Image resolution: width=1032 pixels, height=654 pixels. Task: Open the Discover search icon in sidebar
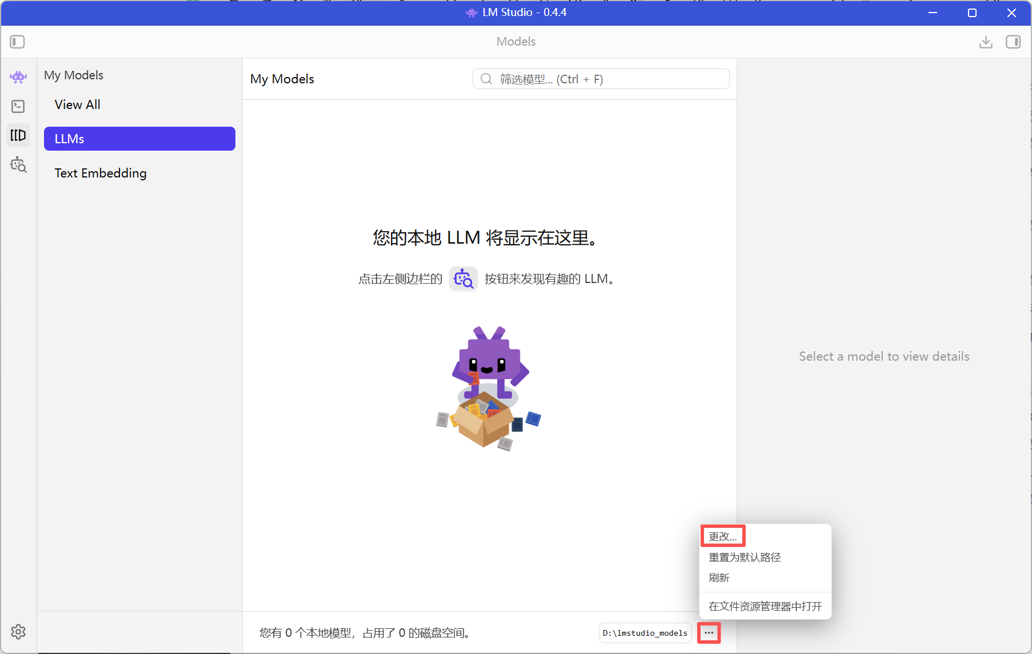click(18, 165)
